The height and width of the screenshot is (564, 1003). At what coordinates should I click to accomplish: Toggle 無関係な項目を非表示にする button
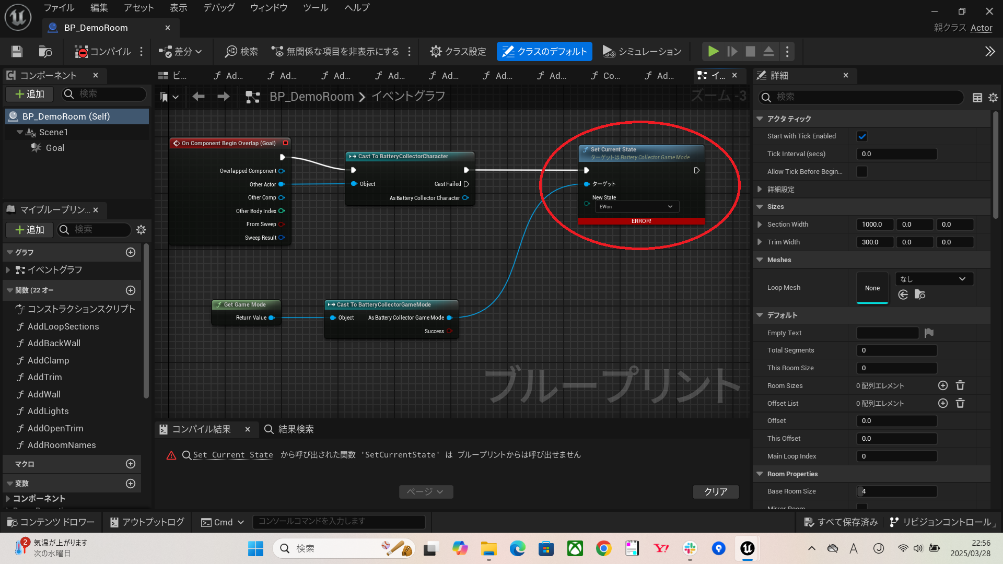click(335, 51)
